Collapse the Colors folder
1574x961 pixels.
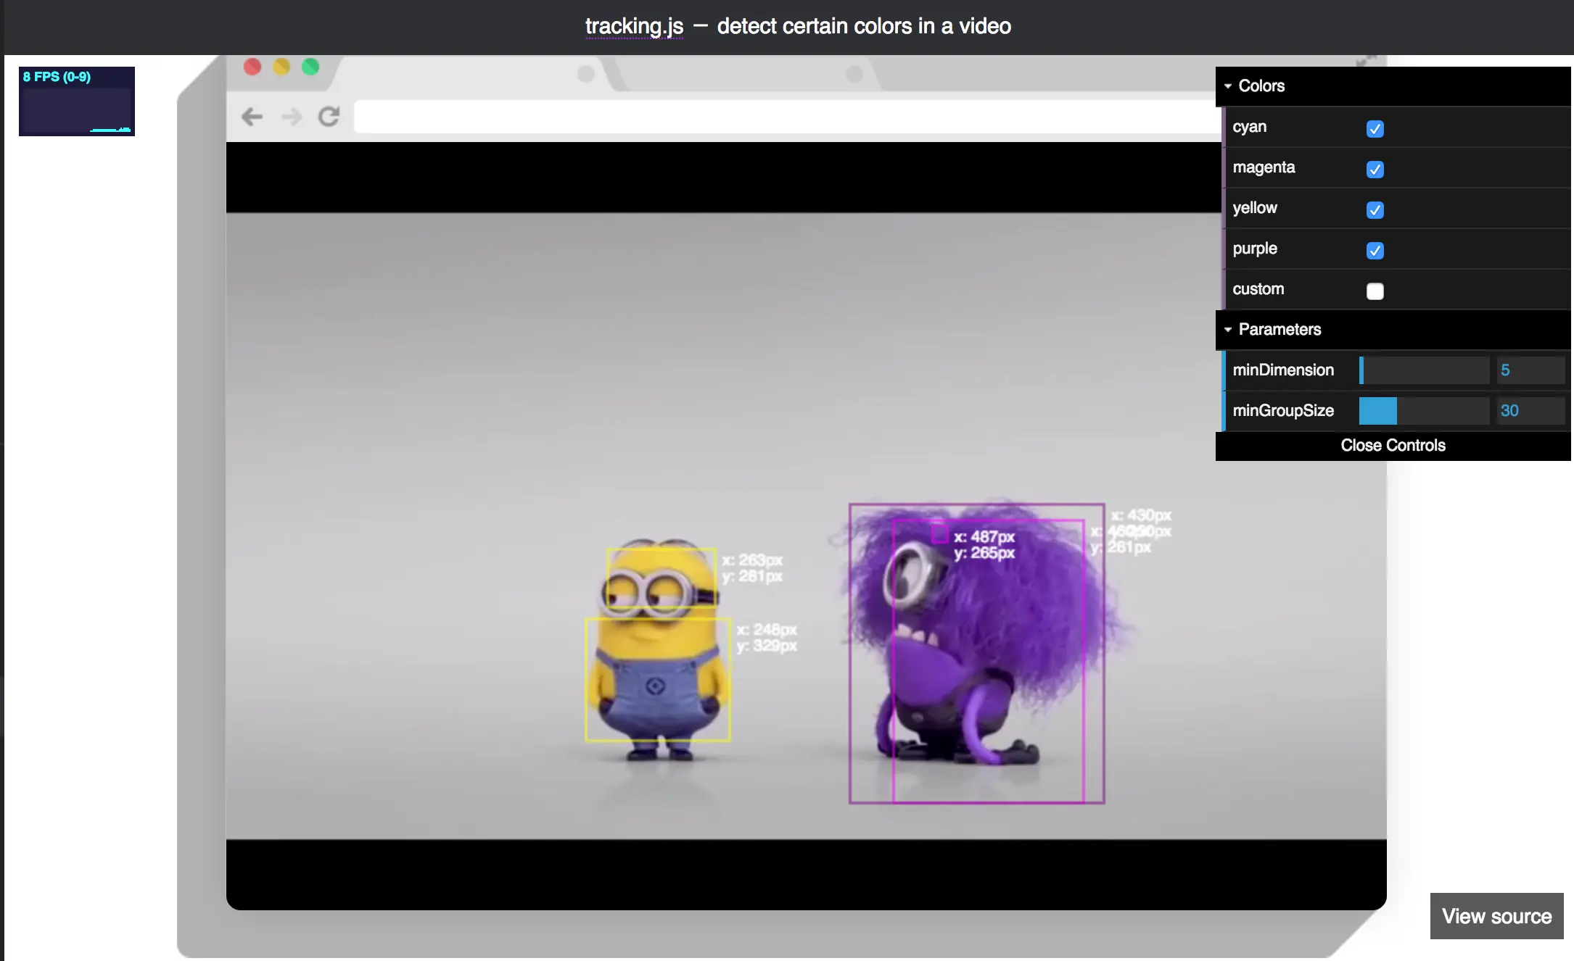click(x=1261, y=86)
